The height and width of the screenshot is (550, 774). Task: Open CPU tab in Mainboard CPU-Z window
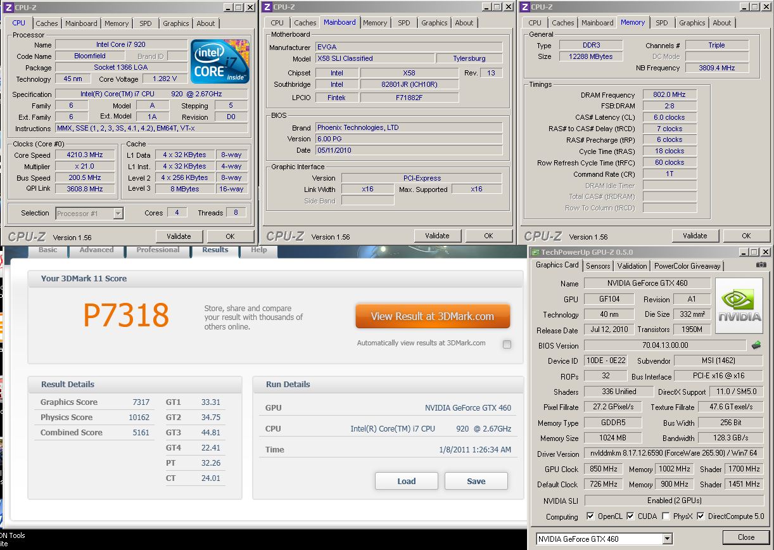(x=277, y=23)
